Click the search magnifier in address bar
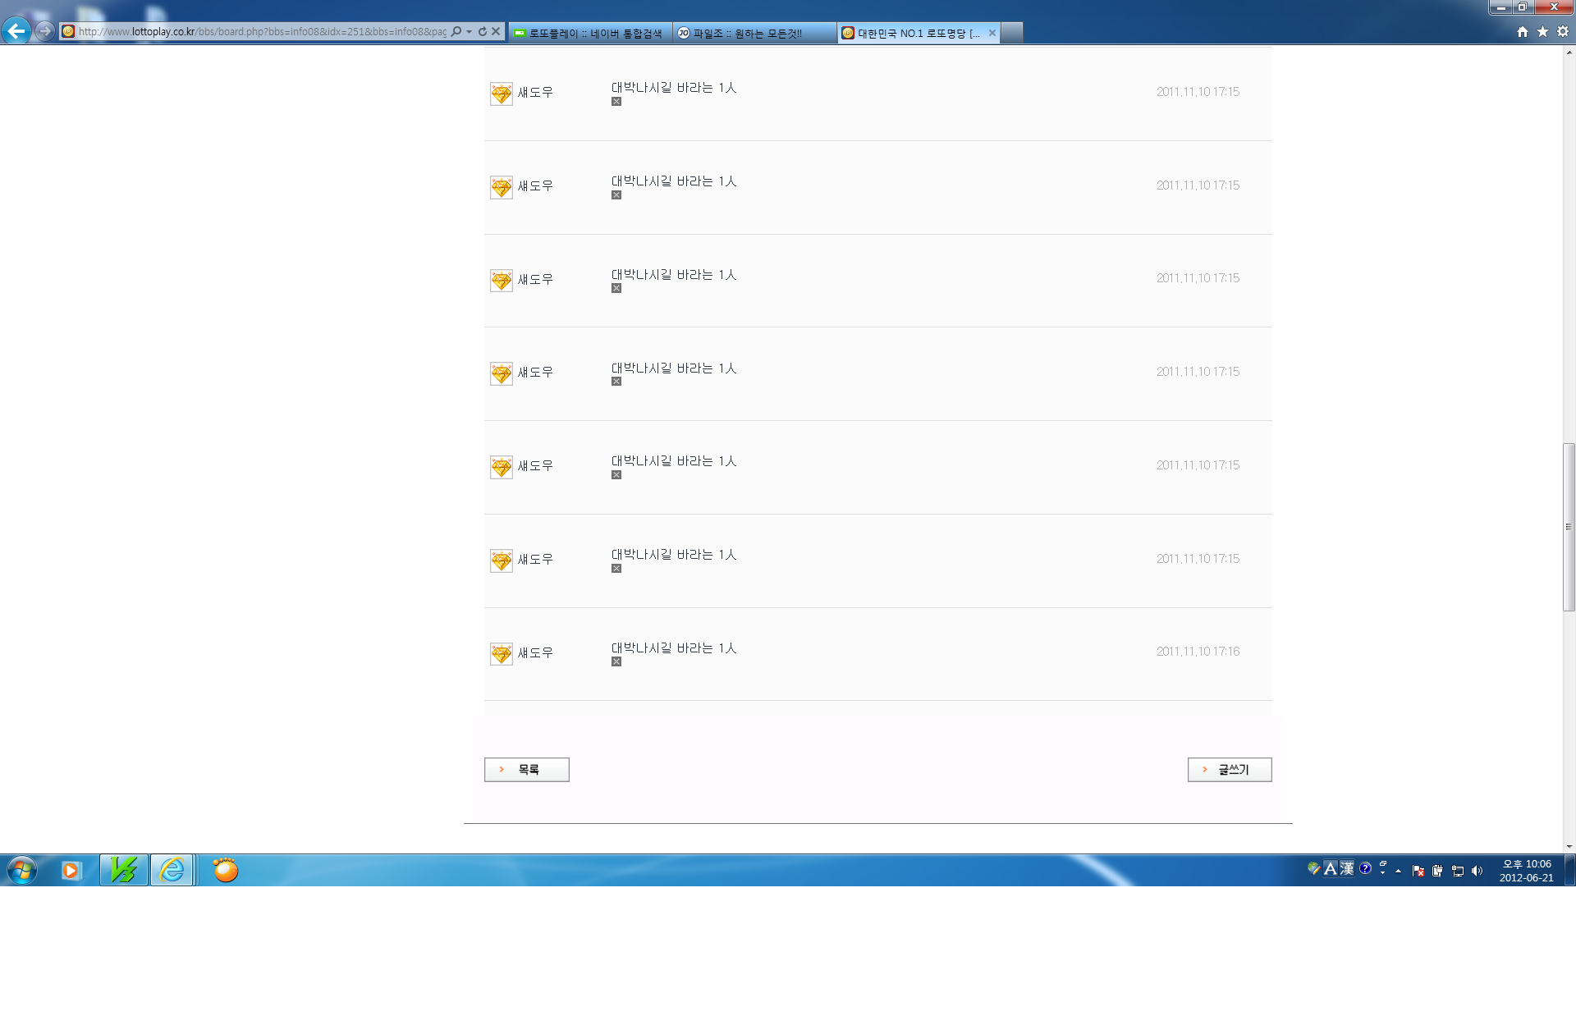 (x=456, y=31)
